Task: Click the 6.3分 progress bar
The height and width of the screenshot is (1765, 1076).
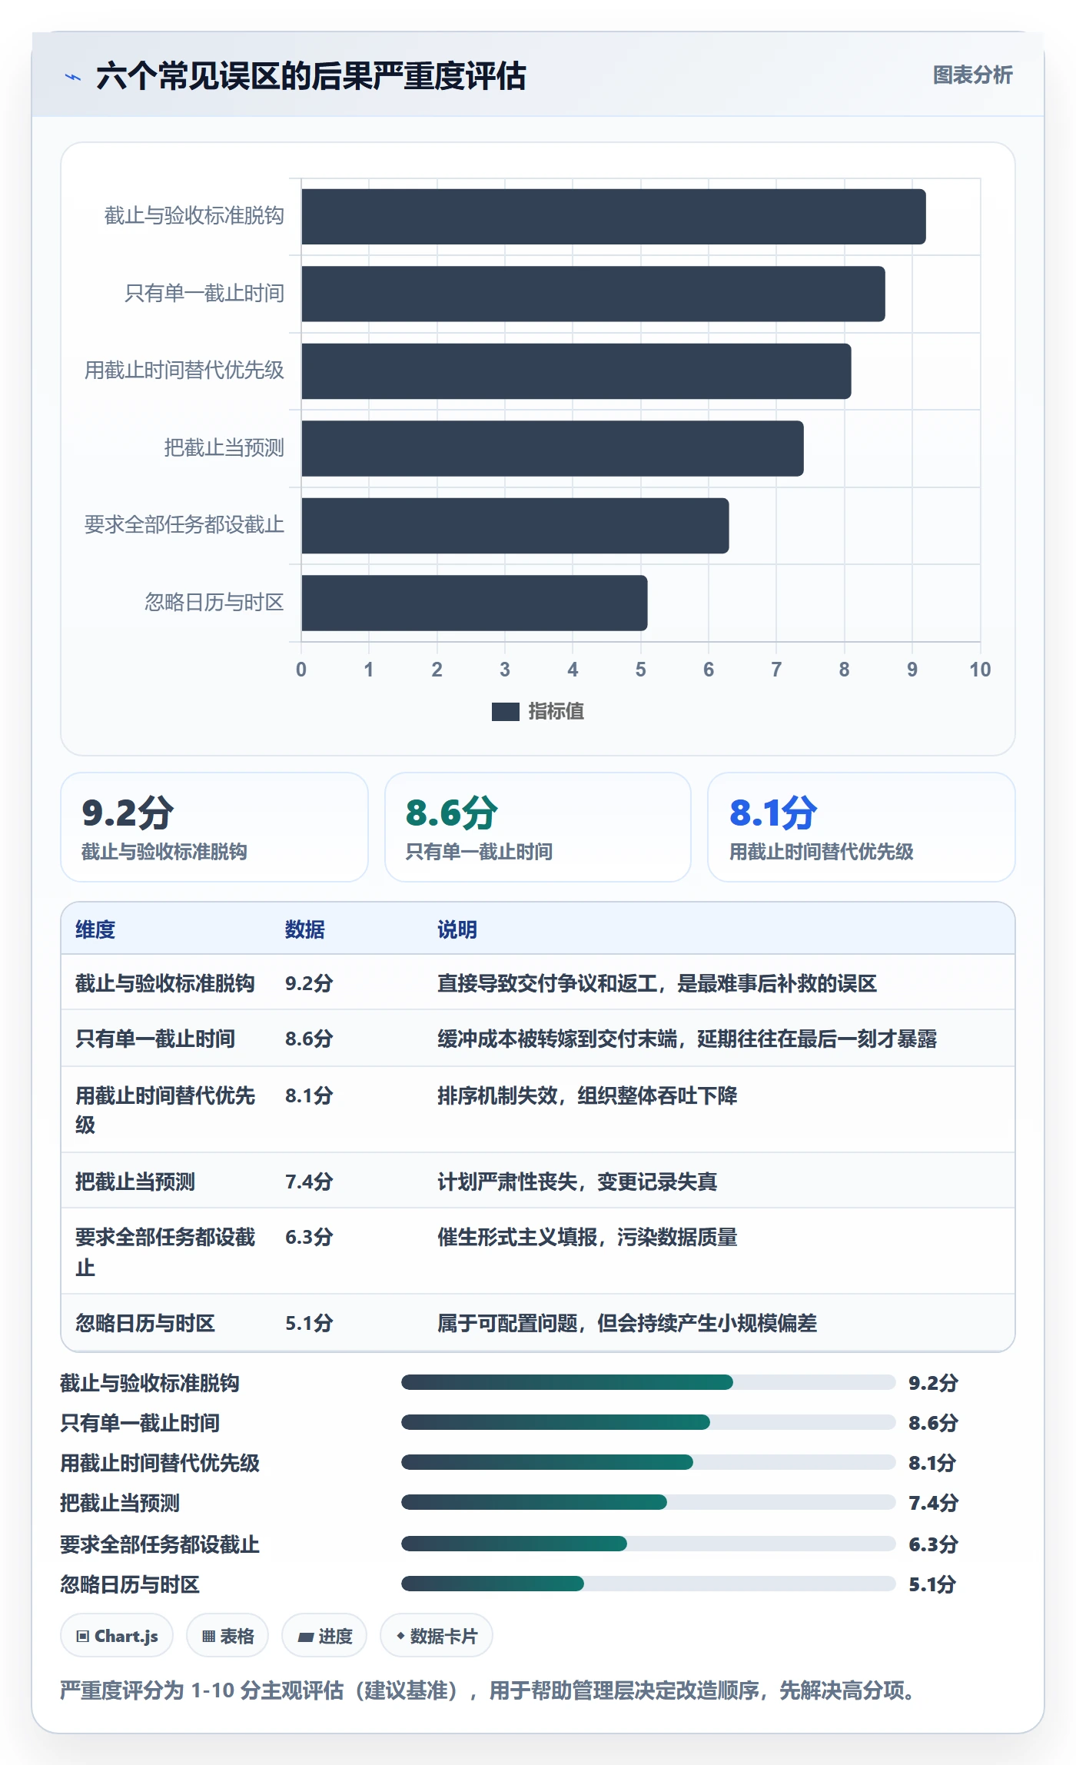Action: 648,1544
